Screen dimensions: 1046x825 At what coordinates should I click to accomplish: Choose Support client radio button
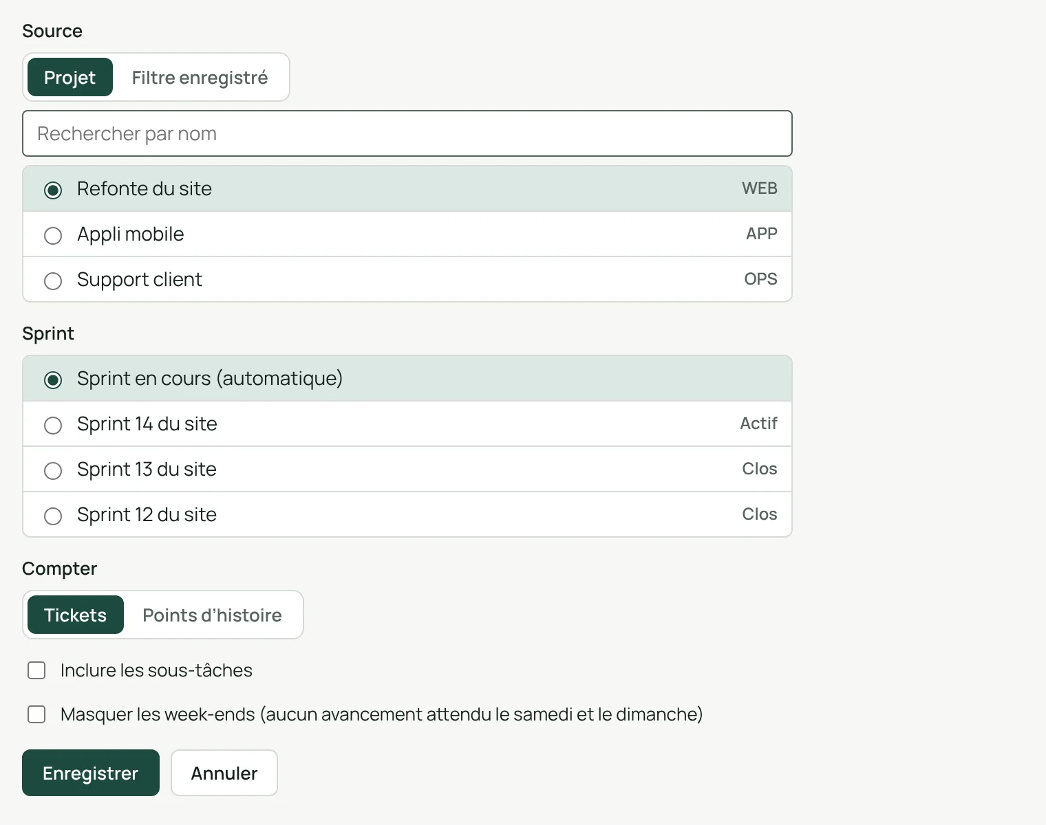pos(53,280)
